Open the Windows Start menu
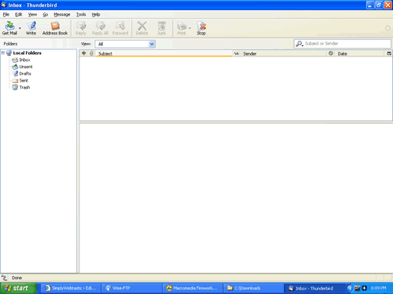 point(18,288)
